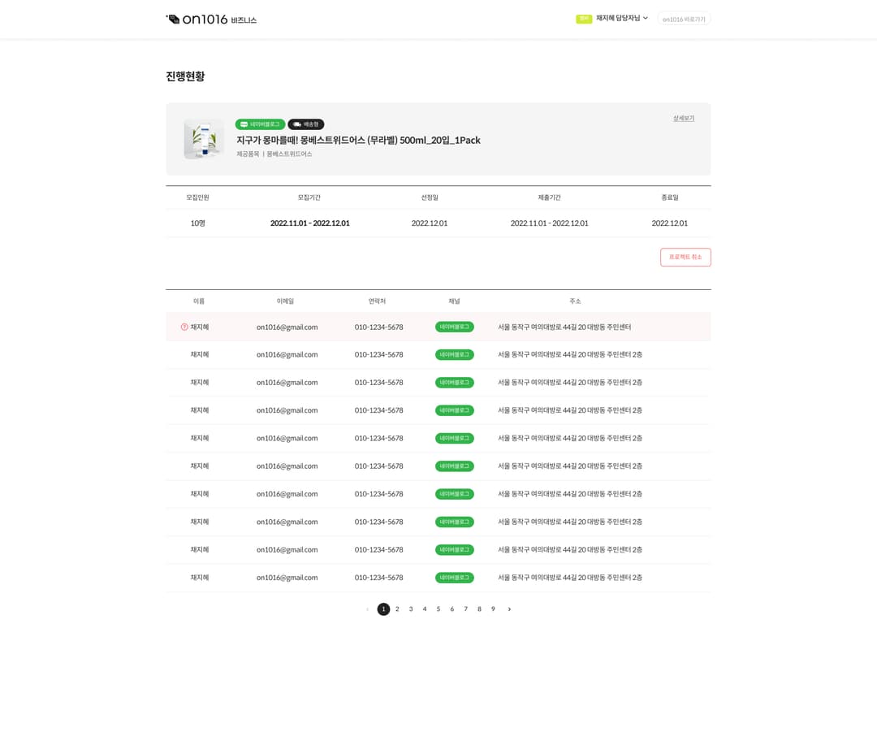Click the product title 지구가 목마를때! 몽베스트위드어스
This screenshot has height=741, width=877.
click(x=358, y=140)
